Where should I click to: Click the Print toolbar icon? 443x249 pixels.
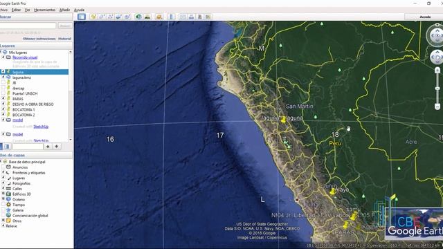191,17
